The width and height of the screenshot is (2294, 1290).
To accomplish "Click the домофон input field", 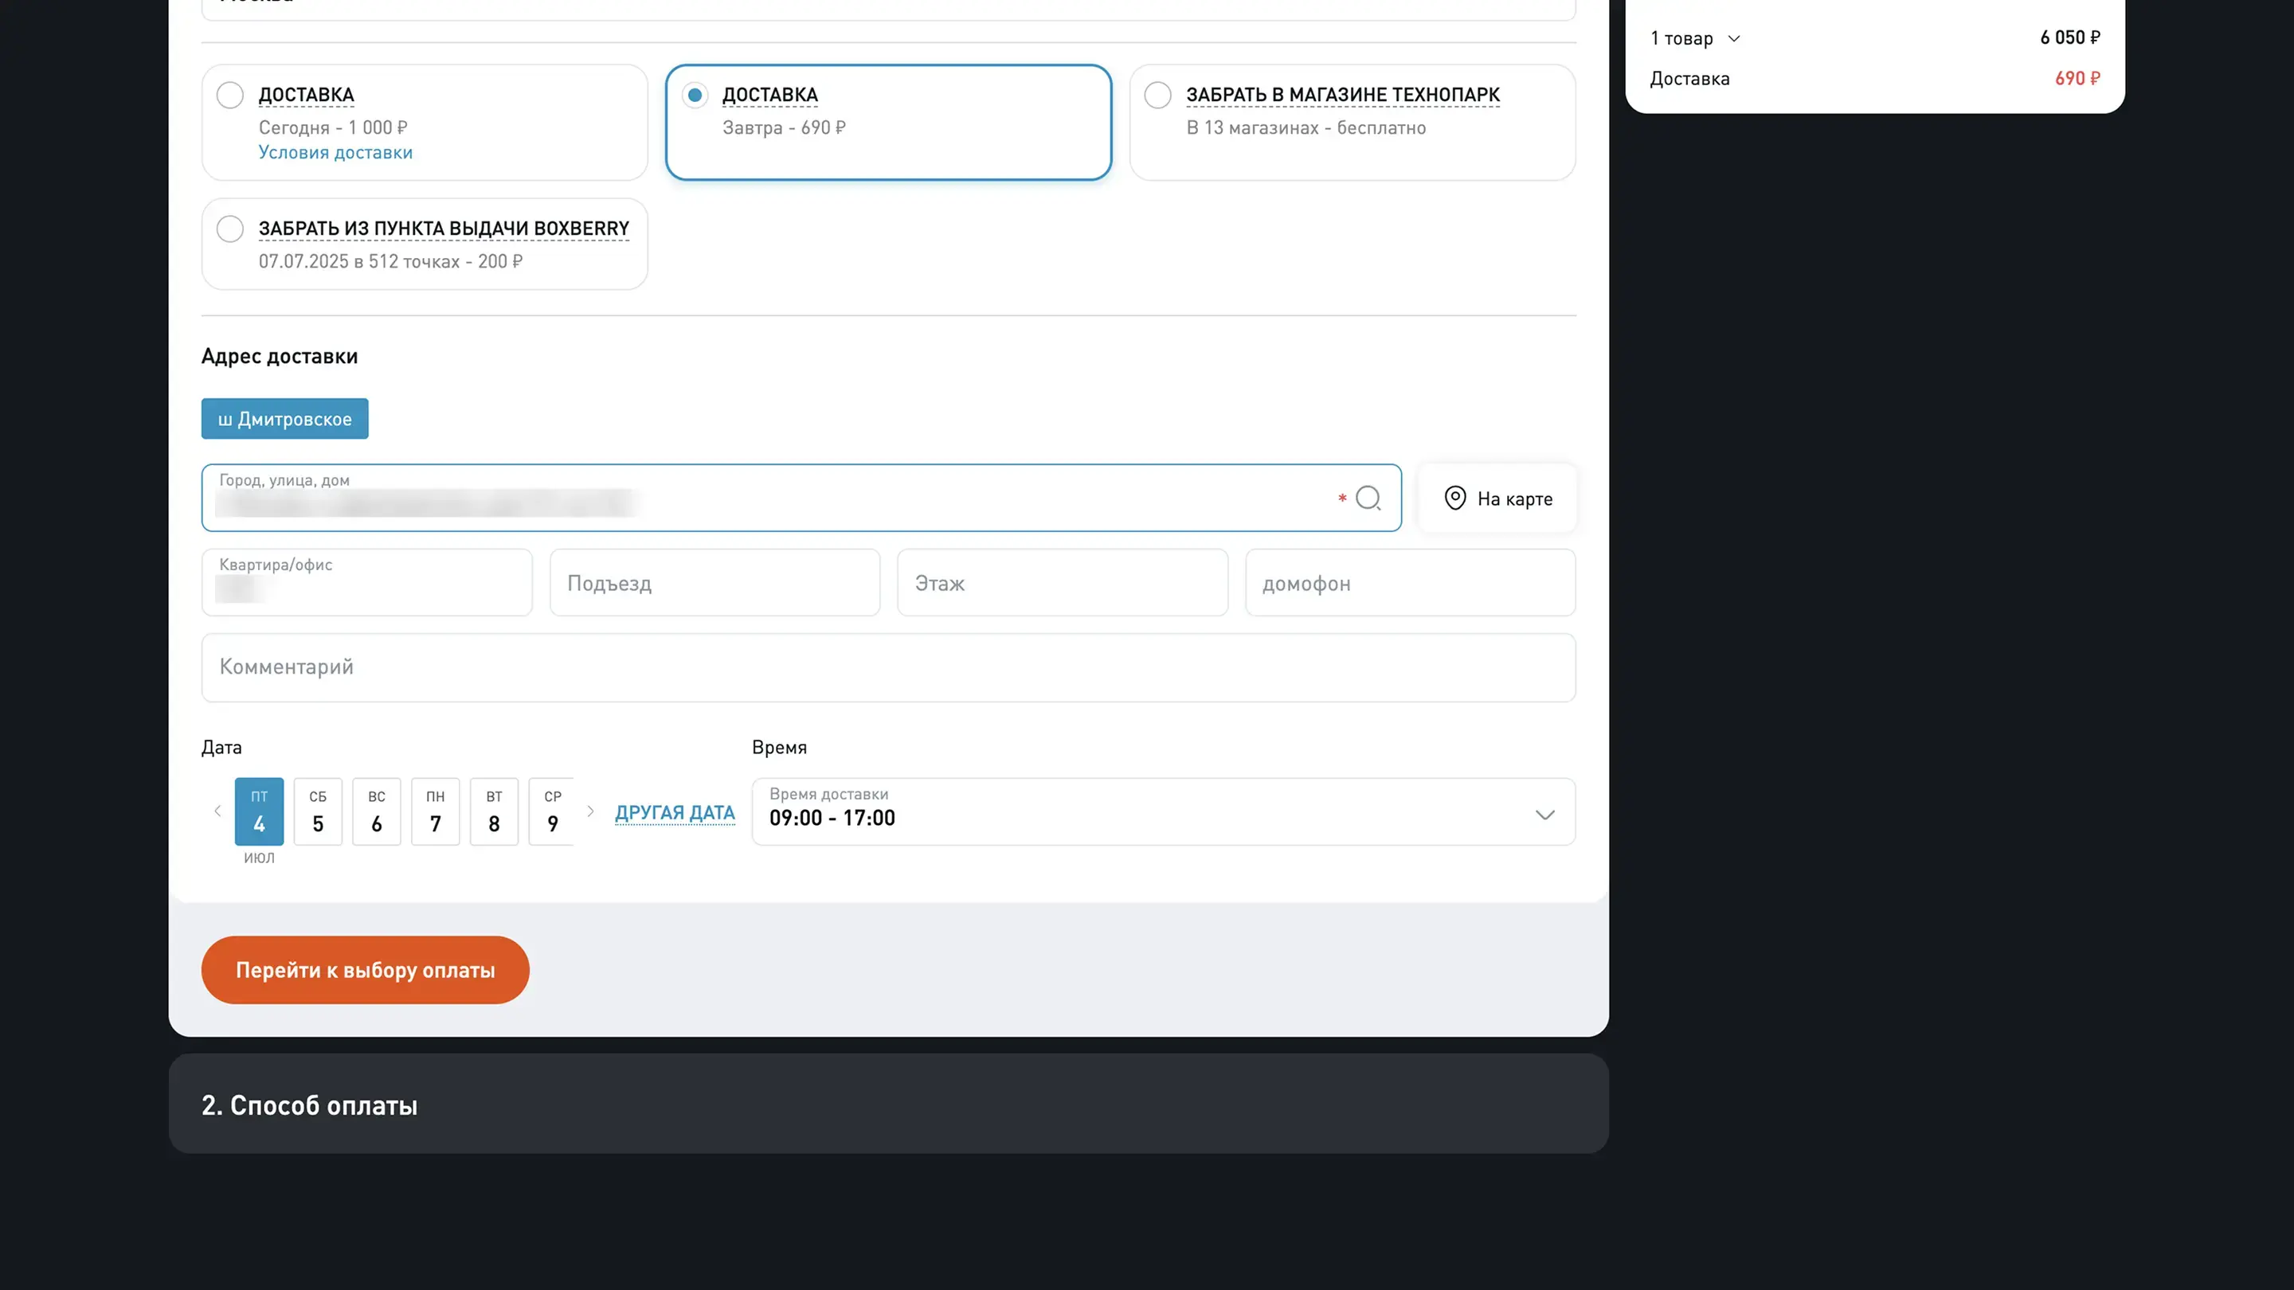I will [1410, 583].
